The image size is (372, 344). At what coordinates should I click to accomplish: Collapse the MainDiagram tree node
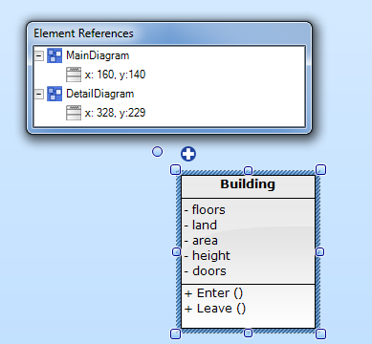(x=39, y=55)
